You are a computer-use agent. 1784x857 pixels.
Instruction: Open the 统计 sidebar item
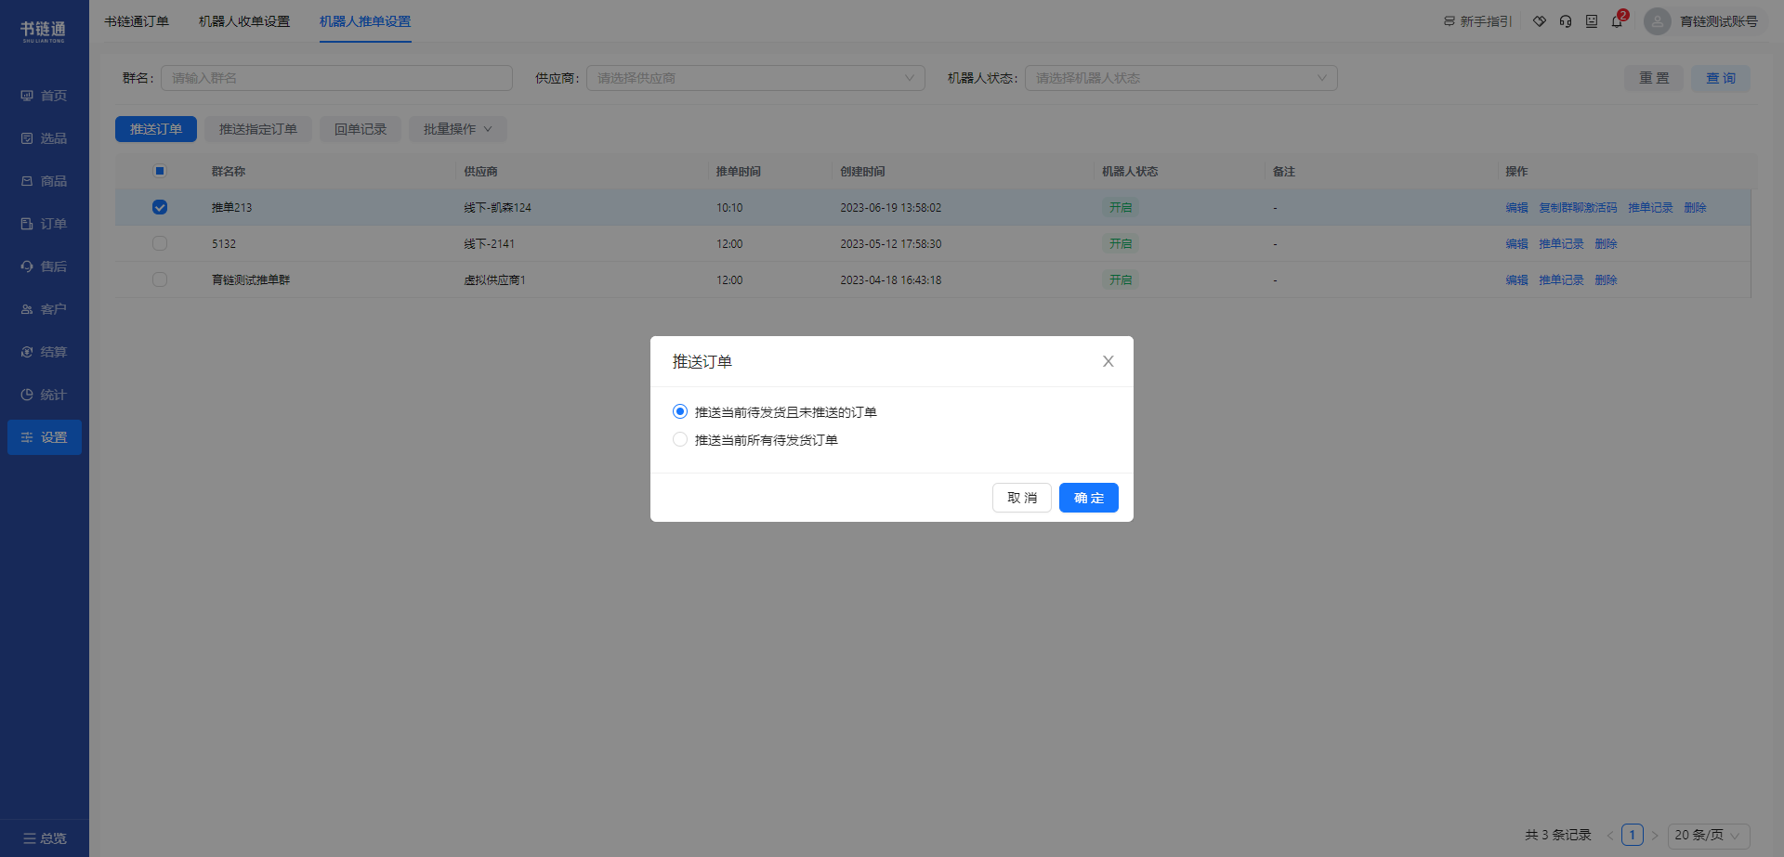(x=45, y=395)
